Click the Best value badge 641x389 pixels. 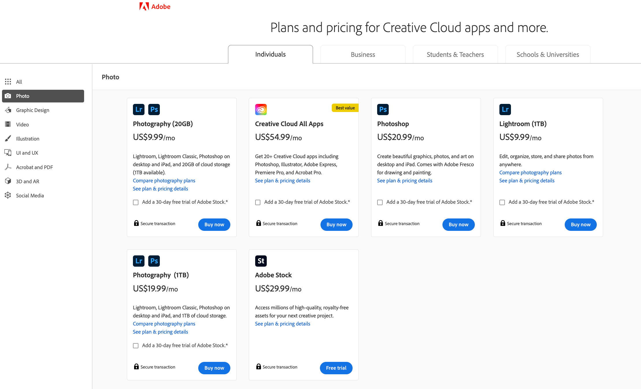point(345,108)
